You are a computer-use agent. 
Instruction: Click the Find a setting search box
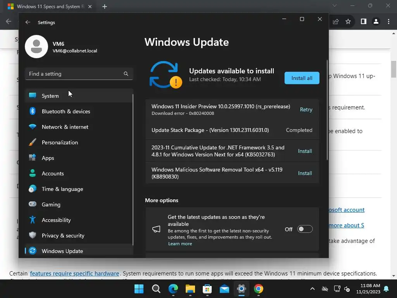[x=79, y=74]
